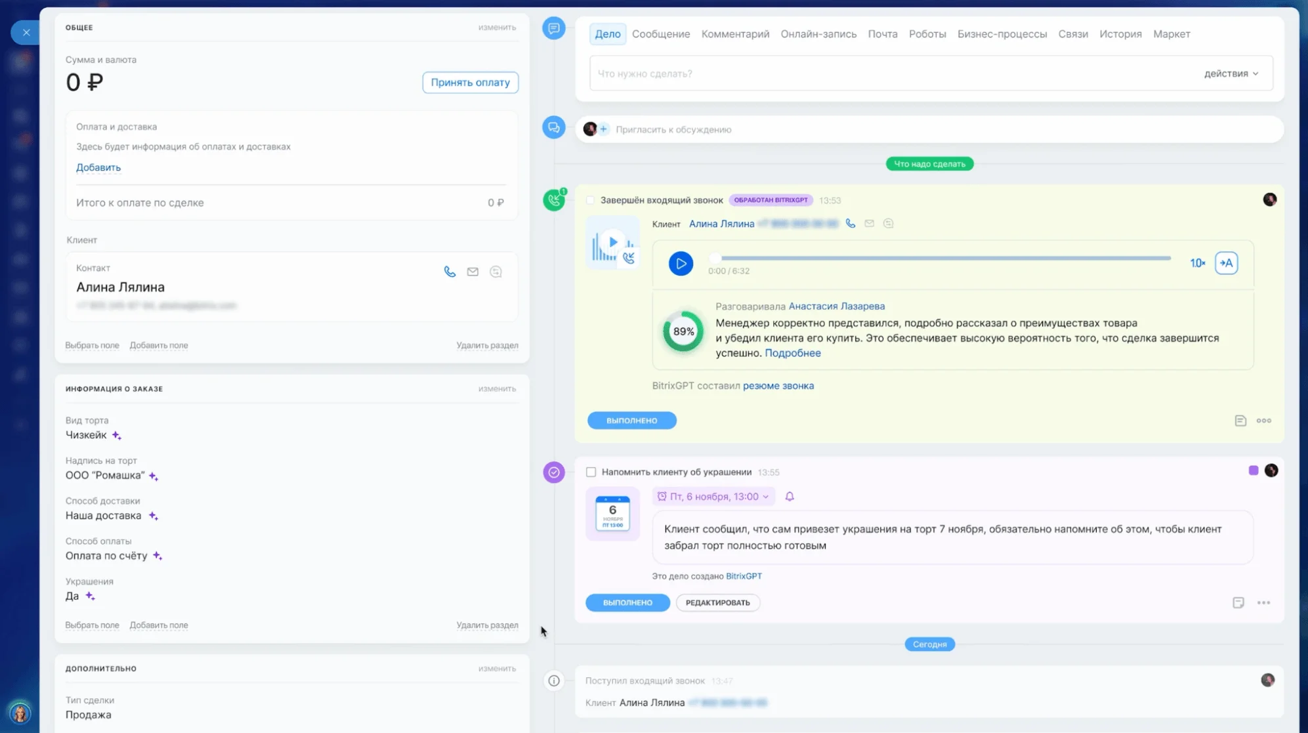Image resolution: width=1308 pixels, height=733 pixels.
Task: Open more options for the reminder task
Action: [1263, 602]
